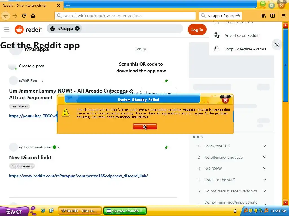Close the System Standby Failed dialog

[x=225, y=100]
